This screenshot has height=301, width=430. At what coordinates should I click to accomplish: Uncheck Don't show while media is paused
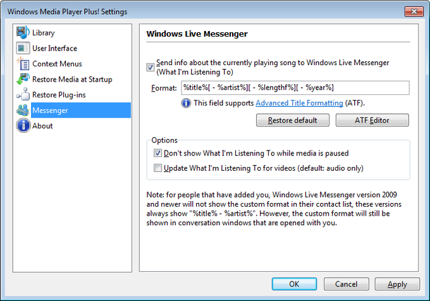pos(157,153)
